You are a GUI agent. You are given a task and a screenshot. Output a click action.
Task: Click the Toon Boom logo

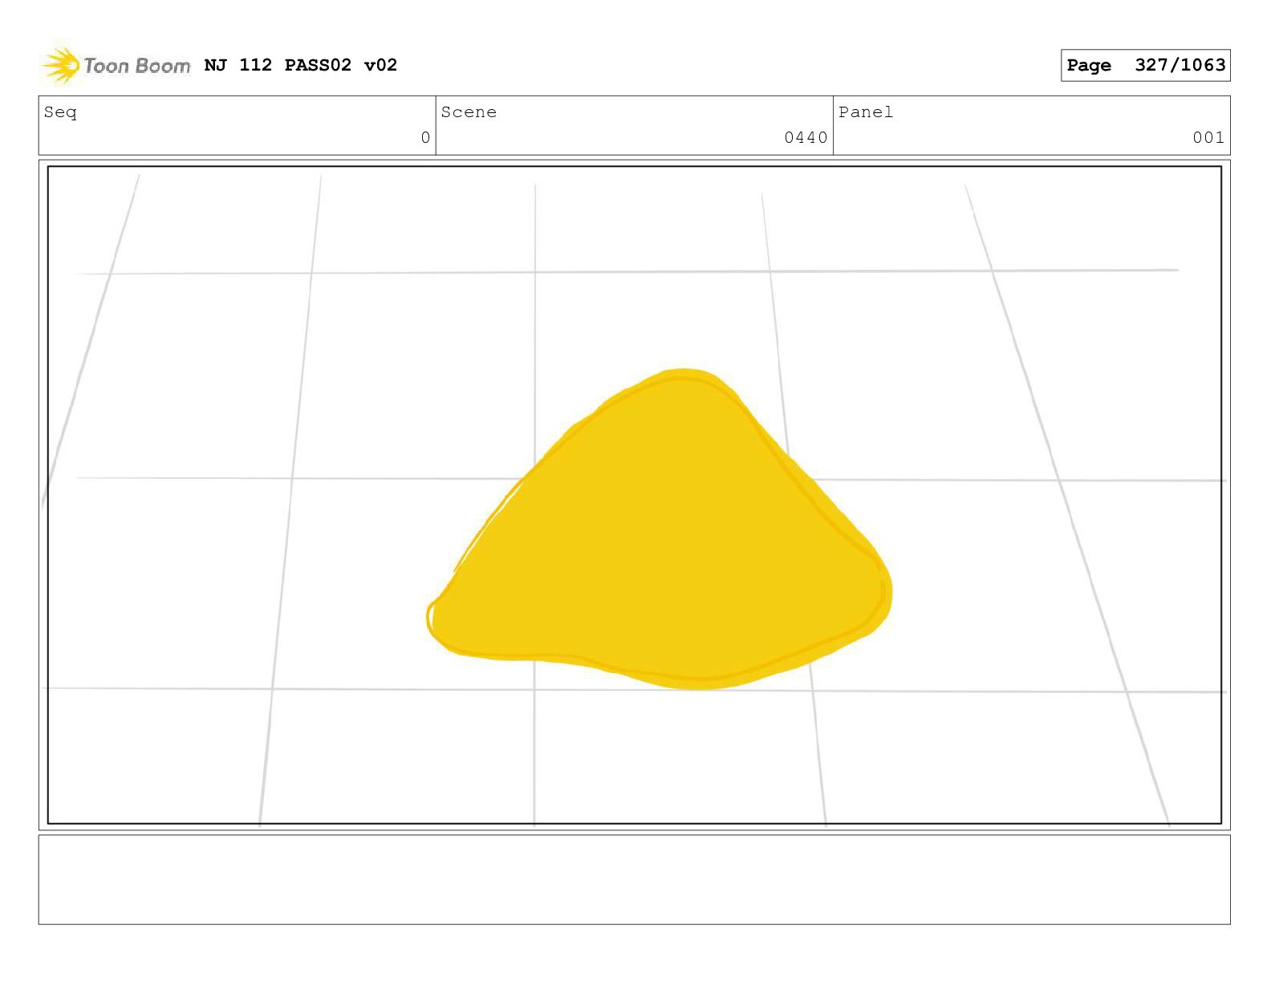[x=116, y=65]
